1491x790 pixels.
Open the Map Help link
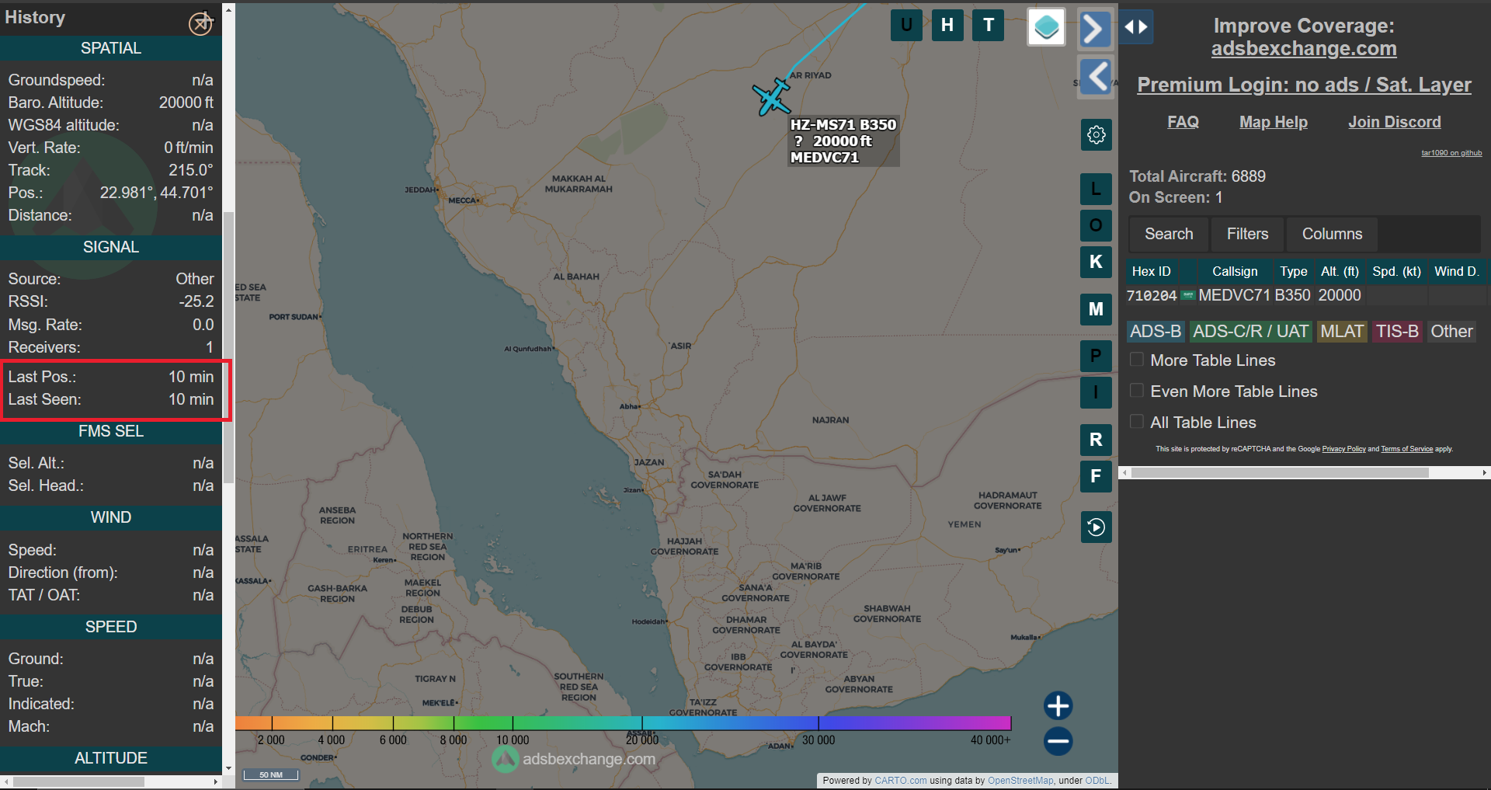point(1274,122)
